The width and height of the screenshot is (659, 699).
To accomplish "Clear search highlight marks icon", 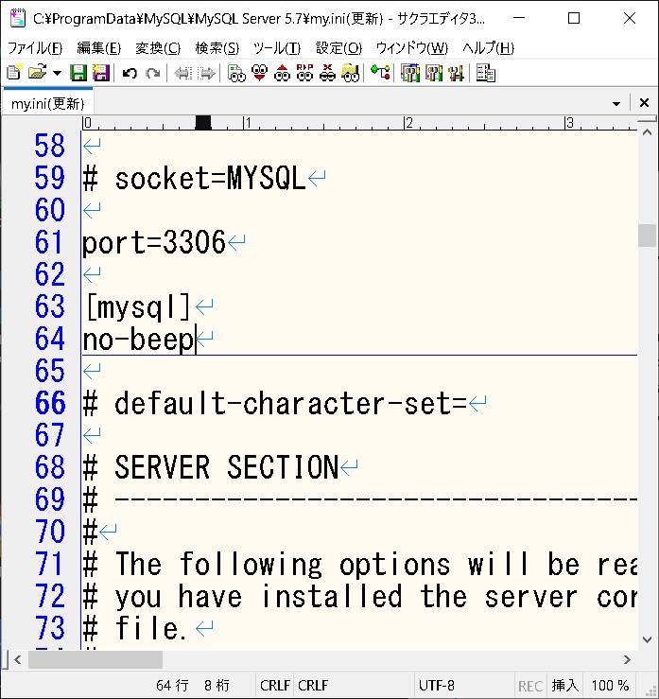I will (327, 73).
